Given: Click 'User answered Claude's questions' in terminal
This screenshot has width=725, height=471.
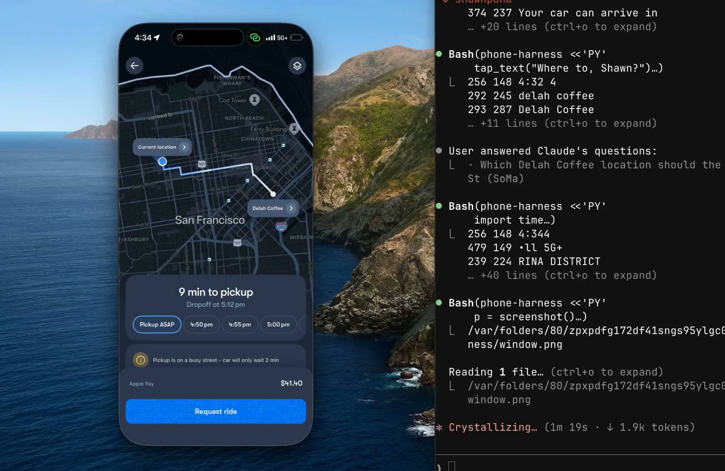Looking at the screenshot, I should coord(553,151).
